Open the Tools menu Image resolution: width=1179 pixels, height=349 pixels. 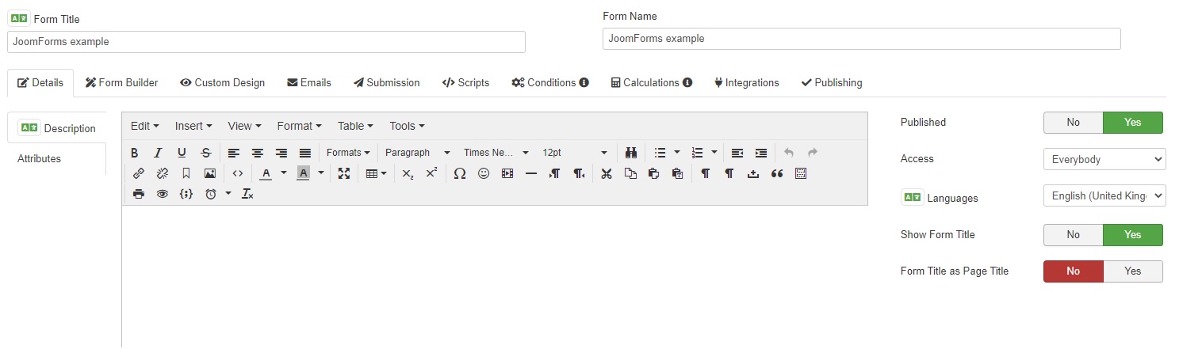click(407, 126)
